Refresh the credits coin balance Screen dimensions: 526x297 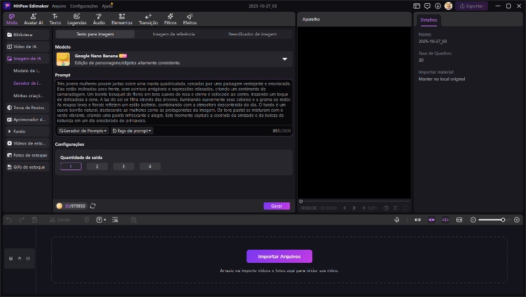93,206
